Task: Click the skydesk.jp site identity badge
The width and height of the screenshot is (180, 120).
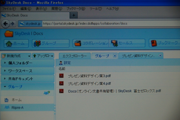Action: point(30,24)
